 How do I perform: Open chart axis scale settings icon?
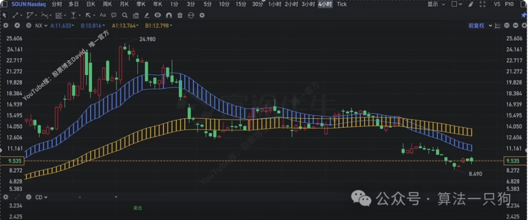tap(498, 26)
